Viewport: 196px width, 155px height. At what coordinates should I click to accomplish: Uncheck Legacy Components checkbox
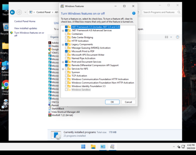[x=66, y=45]
